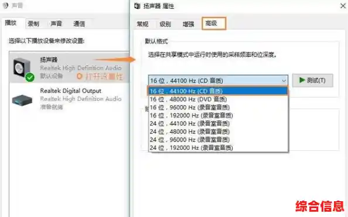Choose 24 位, 48000 Hz studio quality option
Image resolution: width=348 pixels, height=217 pixels.
coord(218,132)
